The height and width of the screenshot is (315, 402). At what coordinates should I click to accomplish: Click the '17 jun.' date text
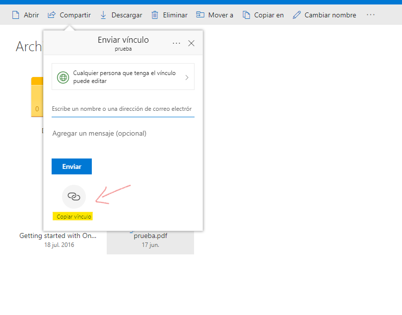click(x=150, y=244)
